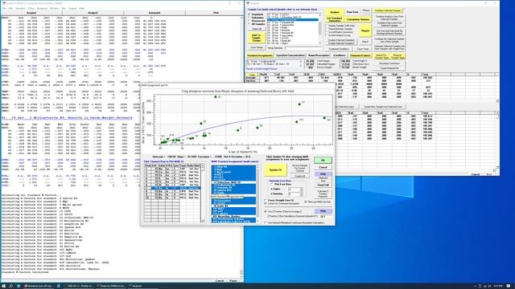Click the Raw Data button
The image size is (515, 289).
click(x=352, y=12)
